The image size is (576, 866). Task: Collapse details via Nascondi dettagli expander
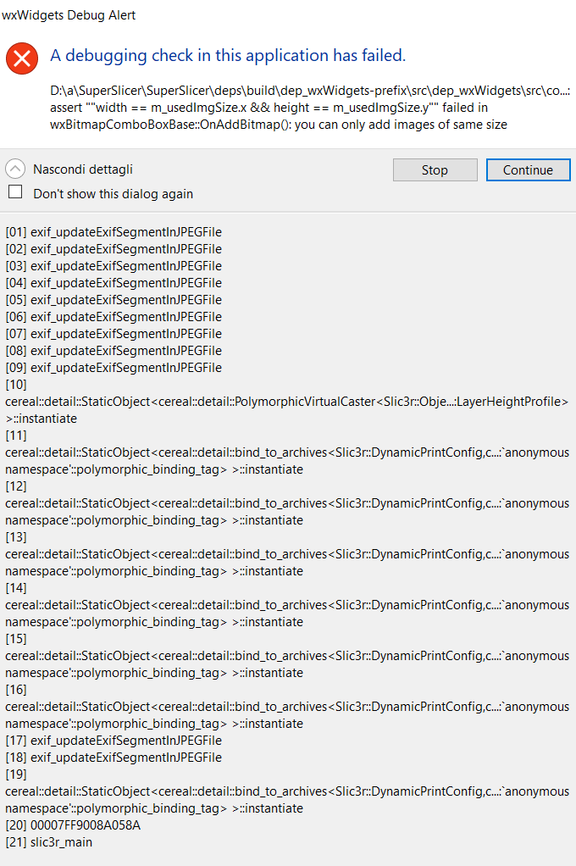[81, 168]
